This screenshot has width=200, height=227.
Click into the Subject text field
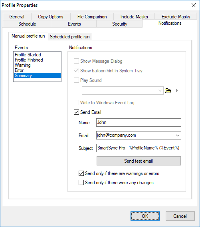pyautogui.click(x=139, y=148)
